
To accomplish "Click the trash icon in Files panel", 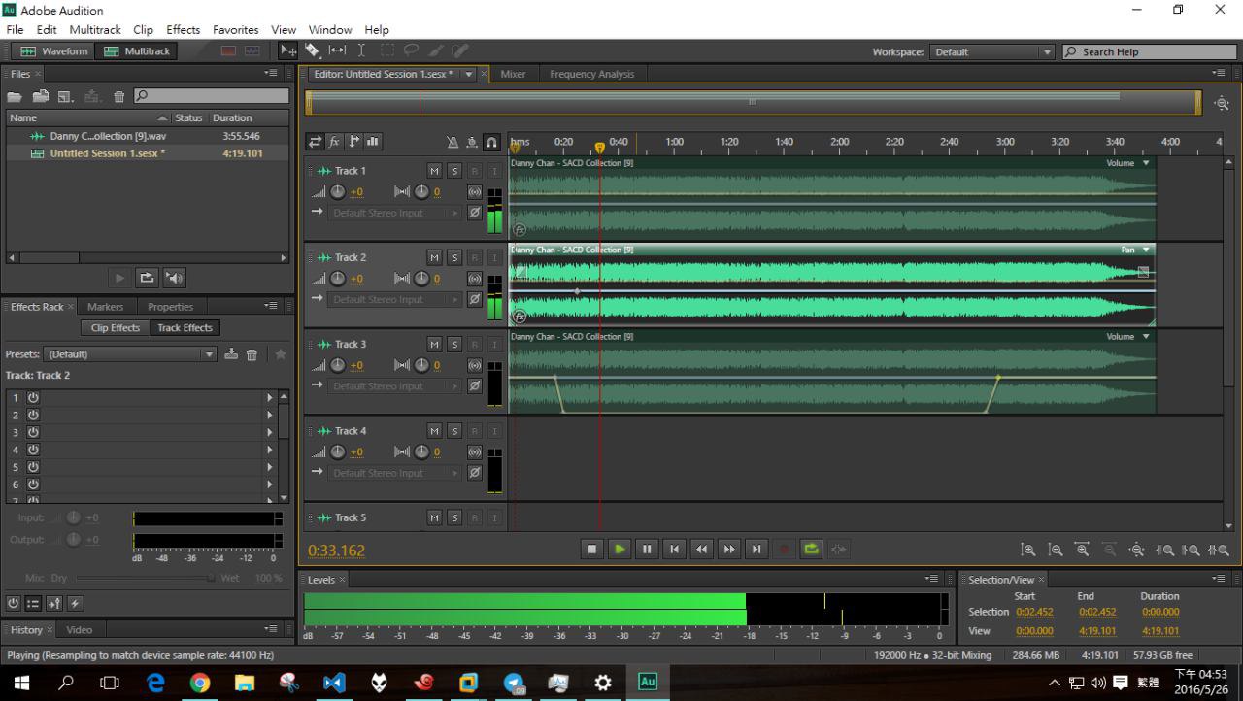I will point(119,96).
